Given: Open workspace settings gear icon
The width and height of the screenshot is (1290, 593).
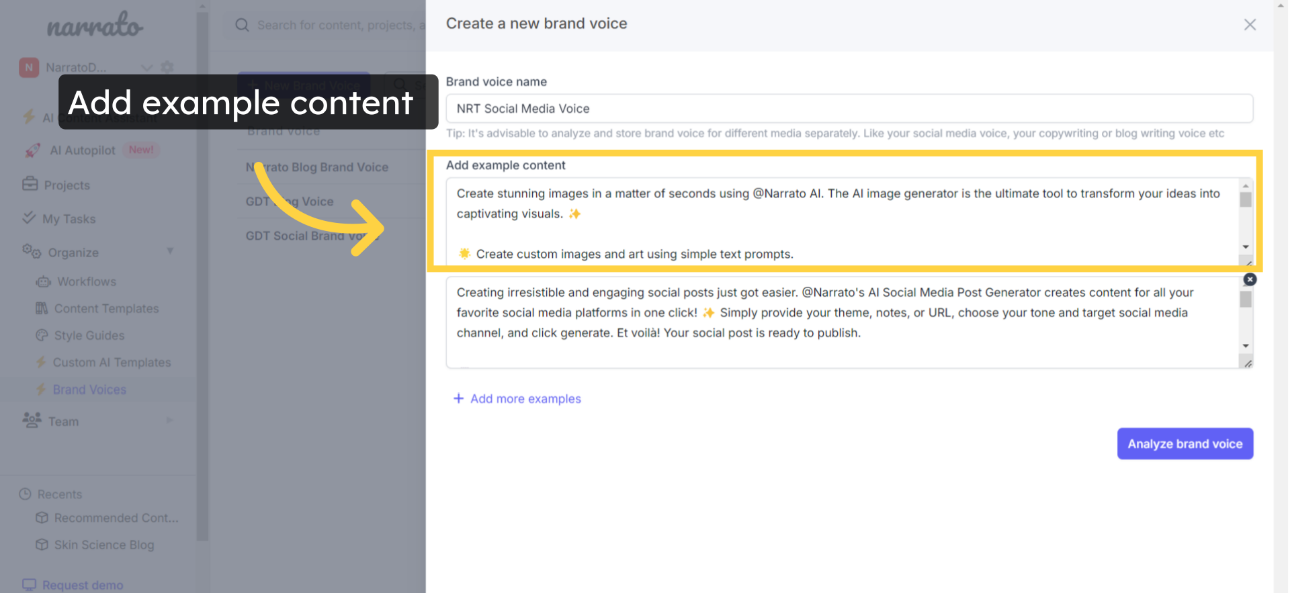Looking at the screenshot, I should click(x=167, y=66).
